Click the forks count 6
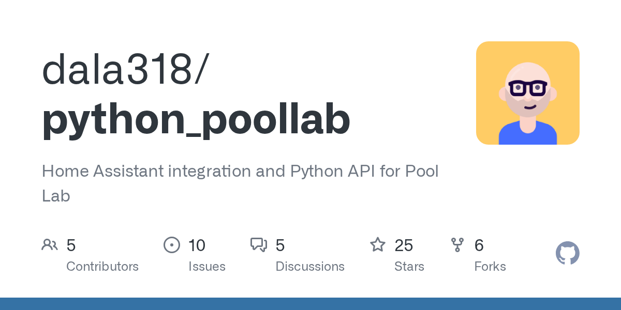621x310 pixels. coord(479,245)
